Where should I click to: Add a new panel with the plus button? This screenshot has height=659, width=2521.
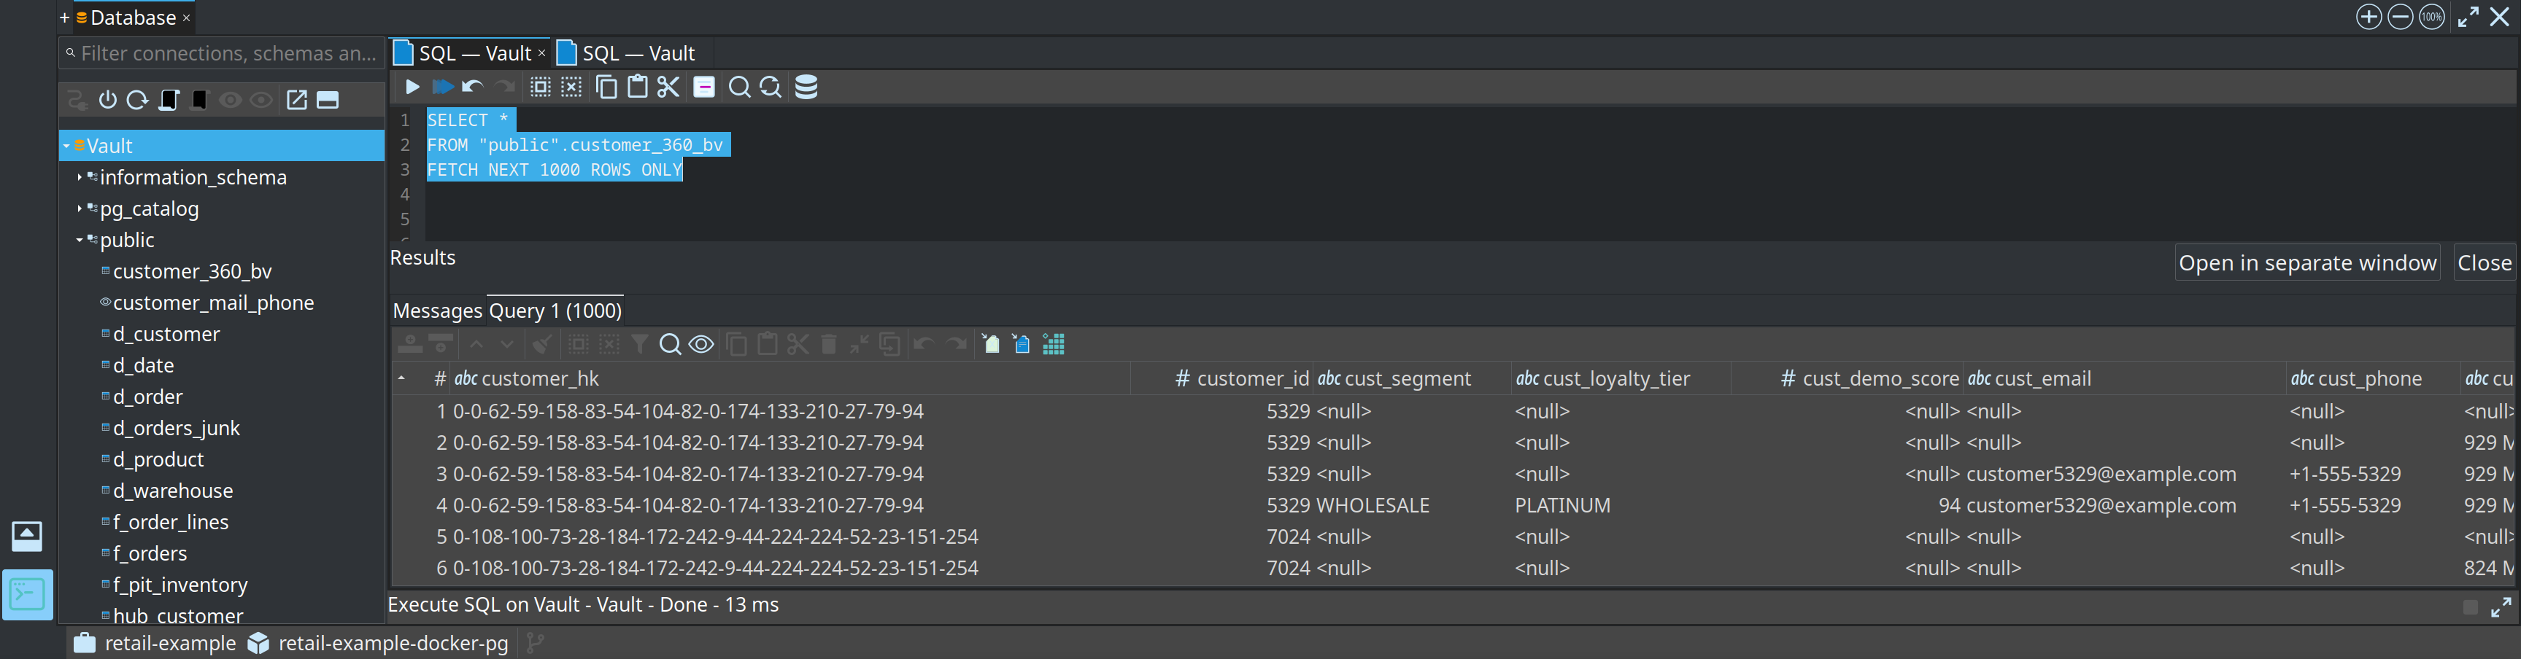pos(65,17)
